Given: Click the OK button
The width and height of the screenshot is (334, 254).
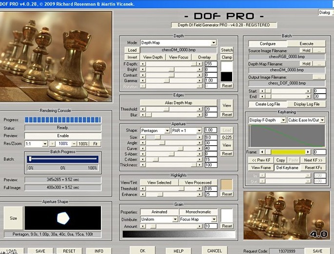Looking at the screenshot, I should click(142, 251).
